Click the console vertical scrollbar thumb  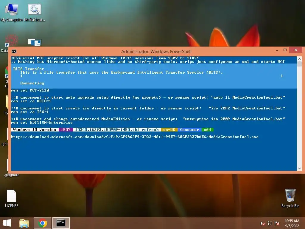299,64
